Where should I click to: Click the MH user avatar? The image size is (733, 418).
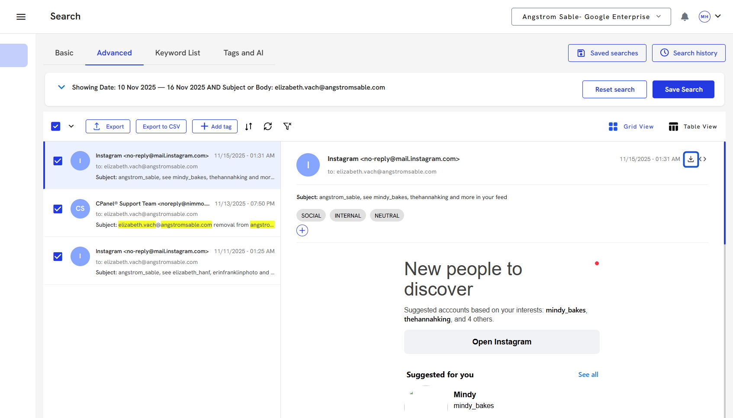click(704, 17)
